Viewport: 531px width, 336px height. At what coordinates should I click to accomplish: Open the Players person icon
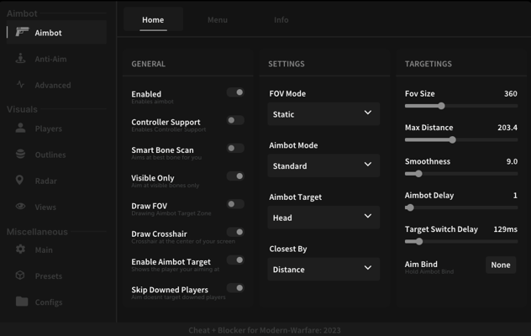[20, 129]
